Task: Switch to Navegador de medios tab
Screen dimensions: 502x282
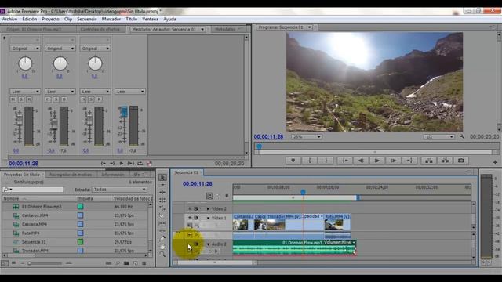Action: coord(71,175)
